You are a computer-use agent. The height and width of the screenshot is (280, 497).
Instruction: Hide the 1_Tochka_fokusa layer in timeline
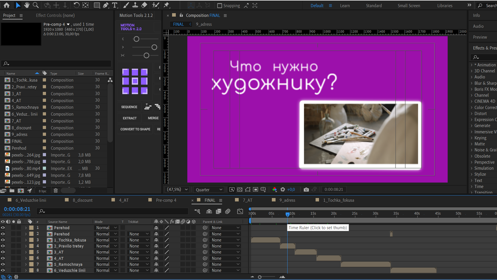[3, 240]
